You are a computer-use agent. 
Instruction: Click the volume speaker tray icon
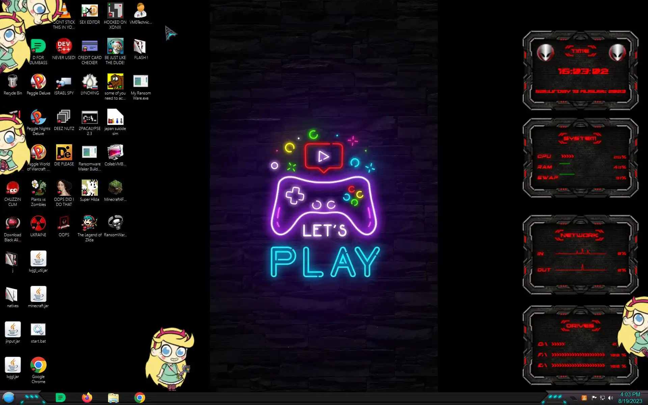(611, 398)
